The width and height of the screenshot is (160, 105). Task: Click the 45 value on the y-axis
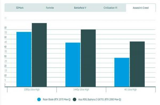pos(6,42)
